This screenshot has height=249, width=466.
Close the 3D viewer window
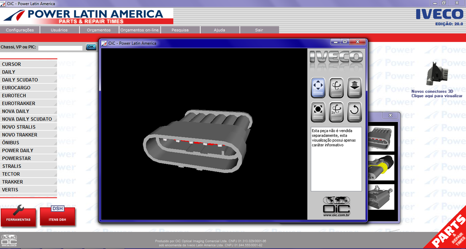tap(358, 42)
